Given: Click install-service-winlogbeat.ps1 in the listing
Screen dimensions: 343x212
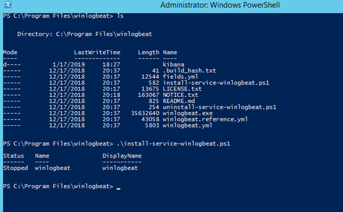Looking at the screenshot, I should pyautogui.click(x=216, y=83).
